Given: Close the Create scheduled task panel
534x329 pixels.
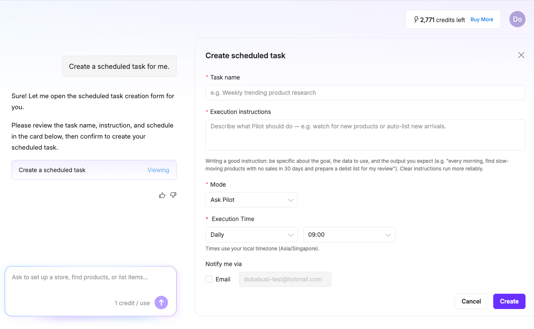Looking at the screenshot, I should pos(521,55).
